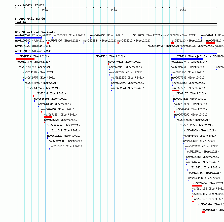Click nsv5614118 (Ebert2021) label
The height and width of the screenshot is (222, 224).
38,72
